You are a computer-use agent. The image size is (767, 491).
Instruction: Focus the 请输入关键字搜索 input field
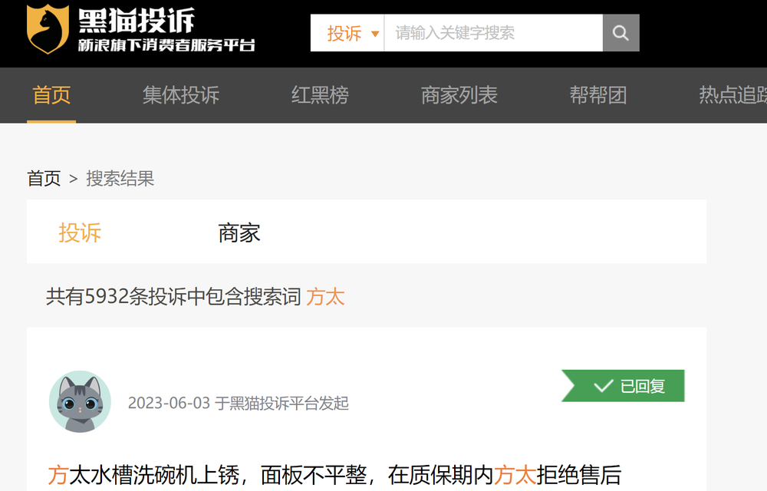[x=493, y=33]
